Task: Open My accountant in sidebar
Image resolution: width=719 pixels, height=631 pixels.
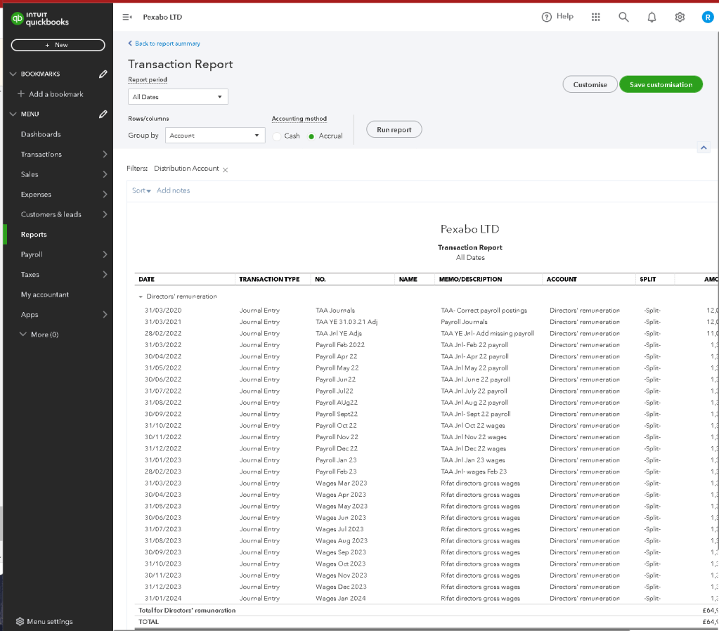Action: [x=45, y=294]
